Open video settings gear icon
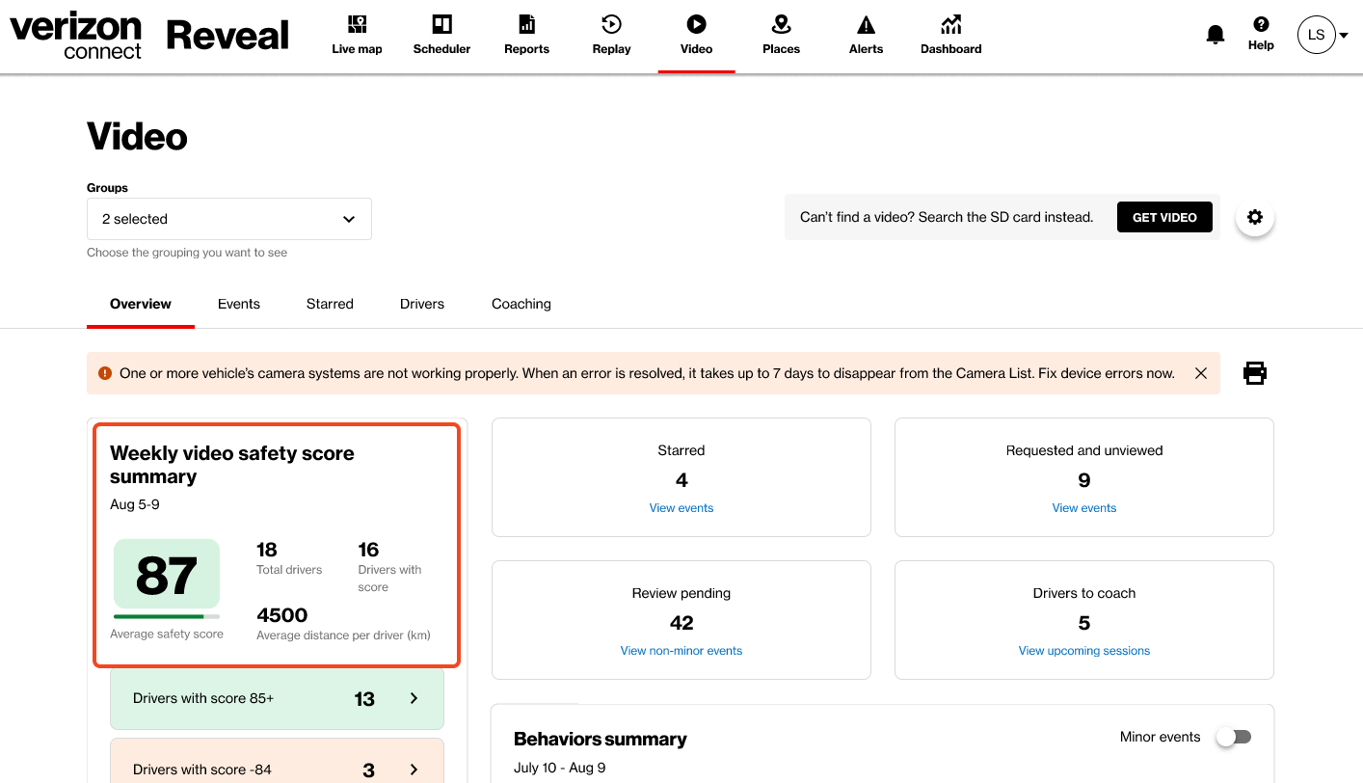 [x=1255, y=217]
